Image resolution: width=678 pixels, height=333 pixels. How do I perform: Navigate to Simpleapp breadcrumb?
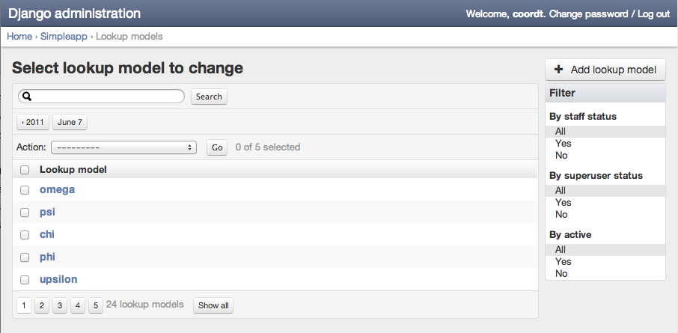click(x=63, y=36)
